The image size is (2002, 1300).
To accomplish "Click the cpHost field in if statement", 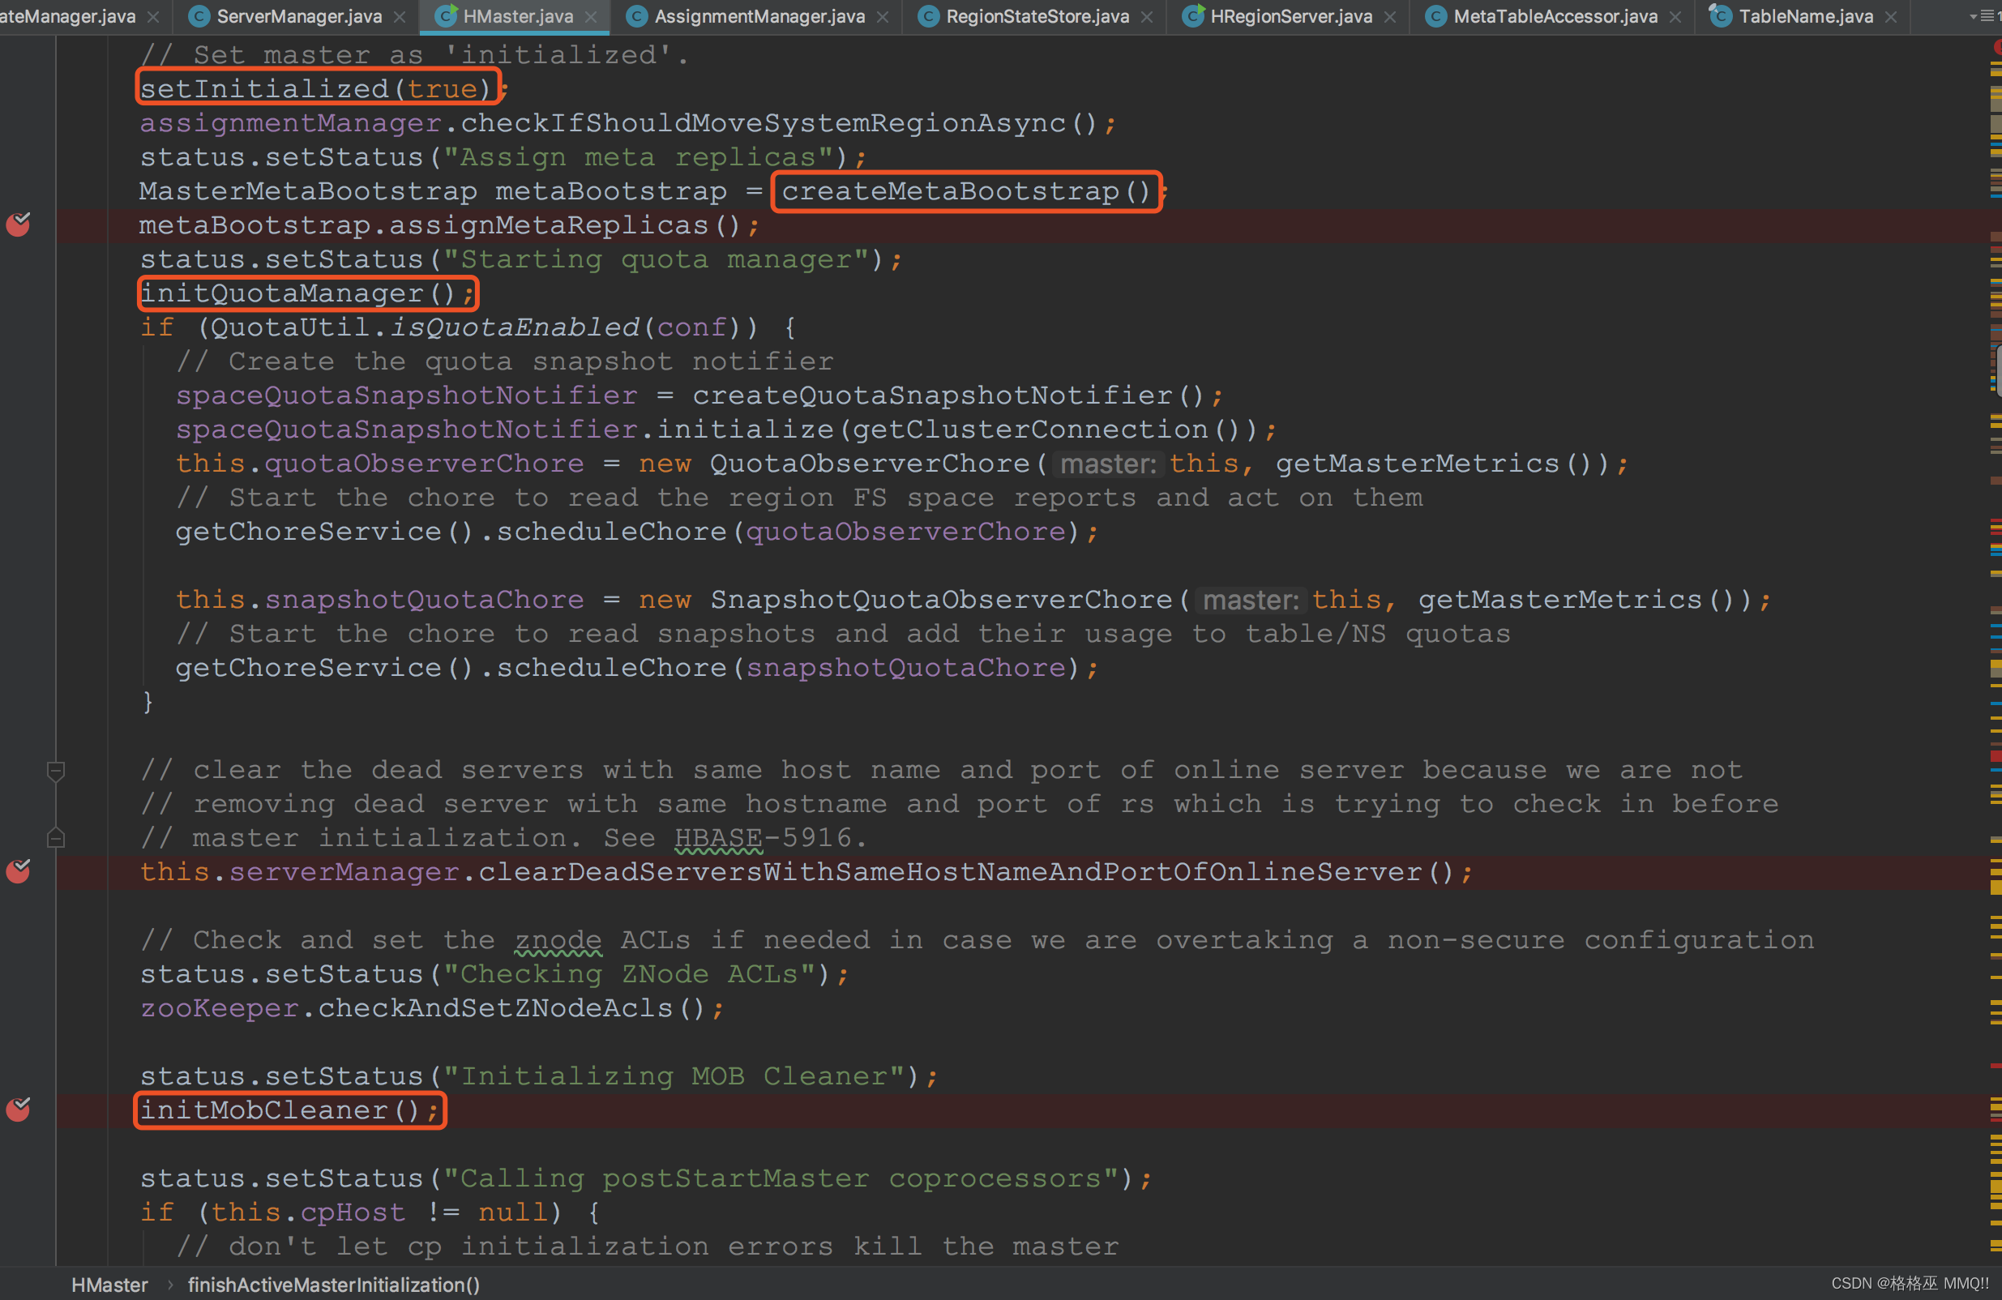I will click(353, 1212).
